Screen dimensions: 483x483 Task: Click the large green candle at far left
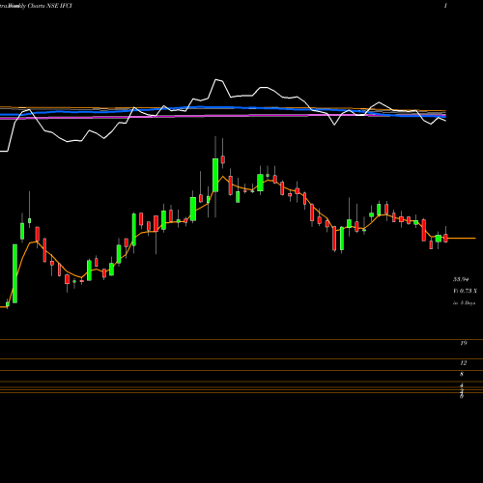pos(14,273)
